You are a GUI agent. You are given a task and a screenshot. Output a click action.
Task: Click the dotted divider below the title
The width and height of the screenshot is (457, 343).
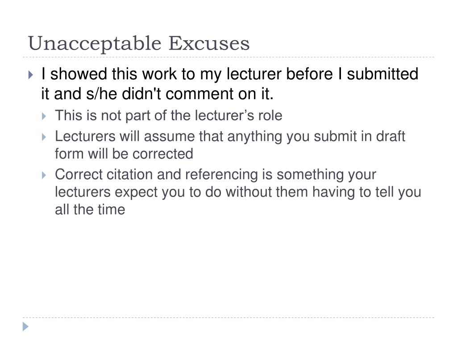(228, 57)
